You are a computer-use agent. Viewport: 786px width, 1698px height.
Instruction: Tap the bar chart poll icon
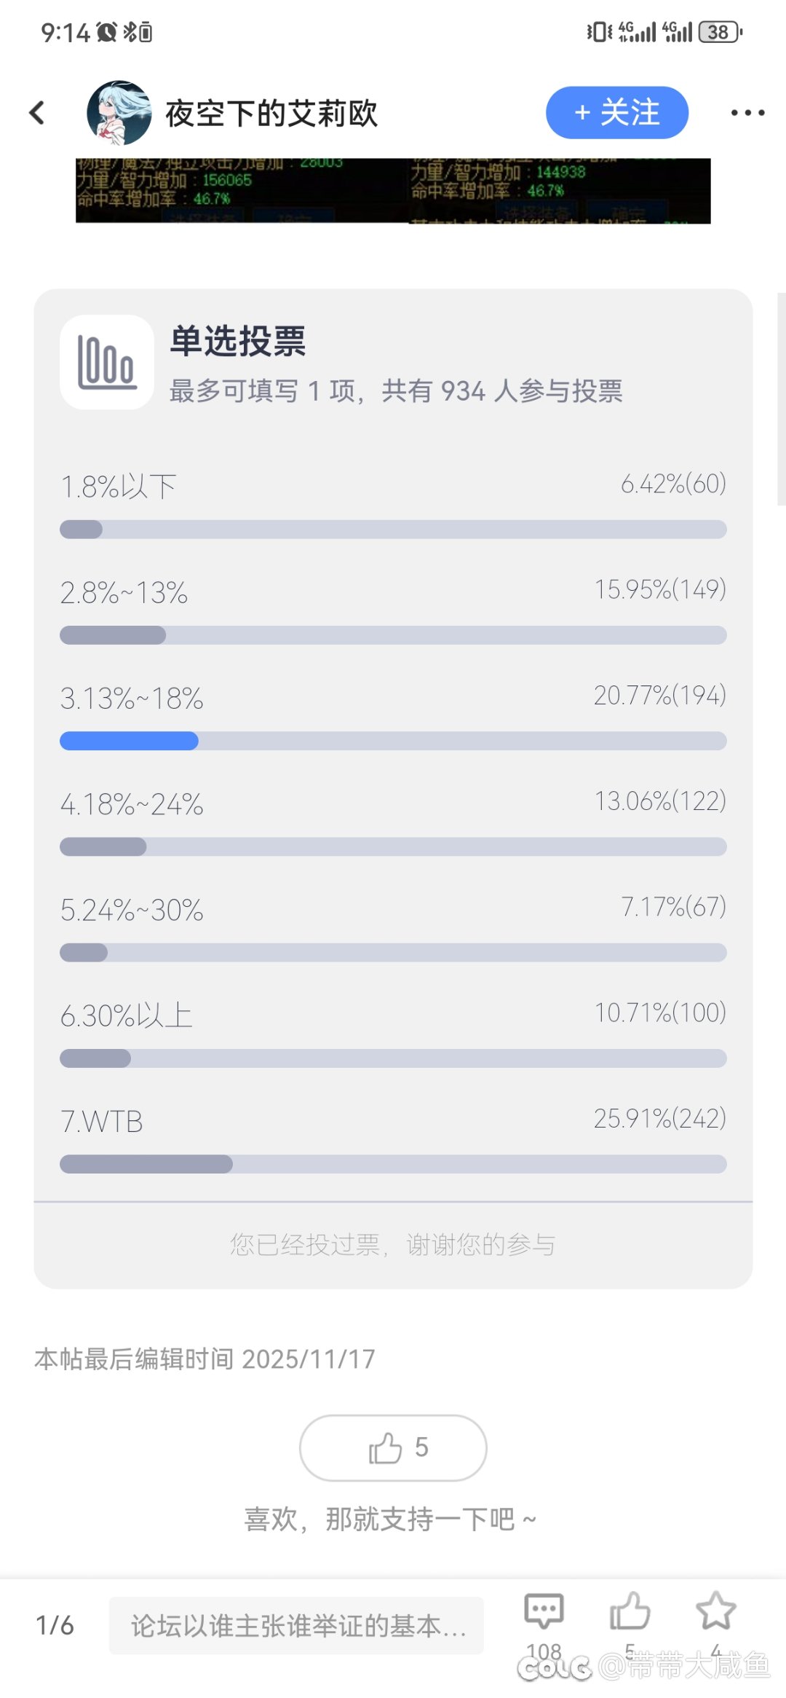click(107, 362)
